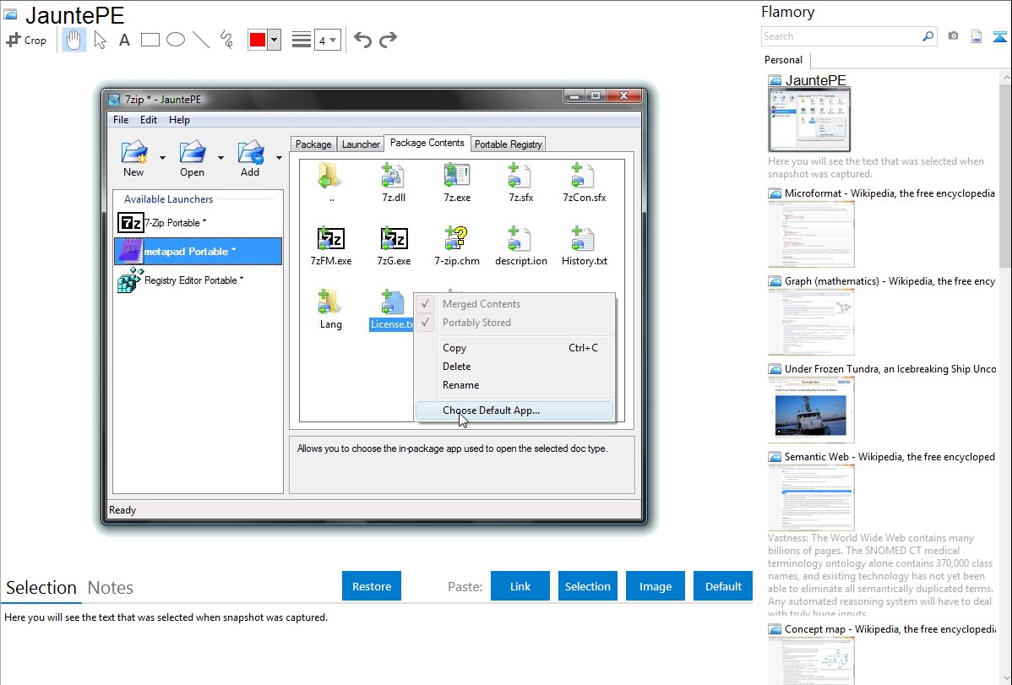1012x685 pixels.
Task: Click the document page icon in Flamory
Action: coord(977,36)
